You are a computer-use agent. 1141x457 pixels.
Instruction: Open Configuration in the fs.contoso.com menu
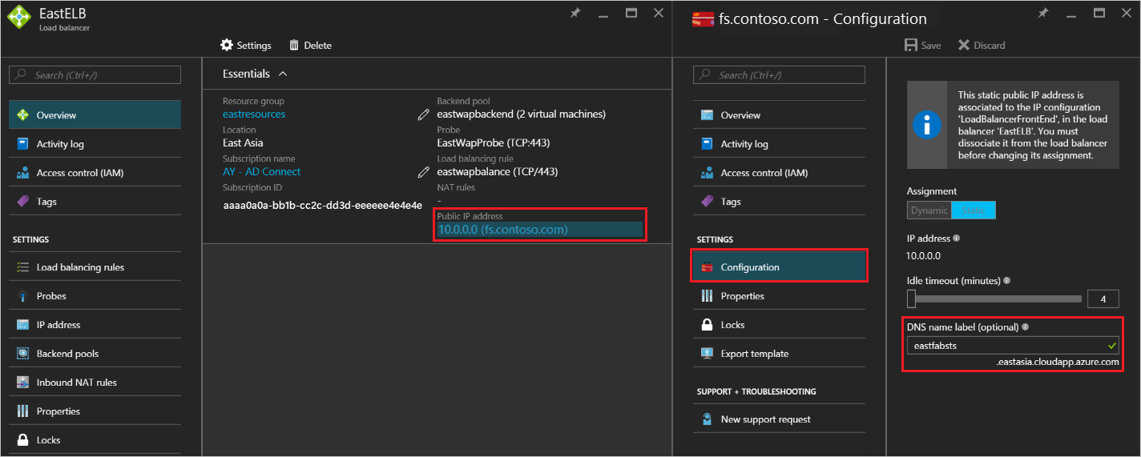coord(779,267)
